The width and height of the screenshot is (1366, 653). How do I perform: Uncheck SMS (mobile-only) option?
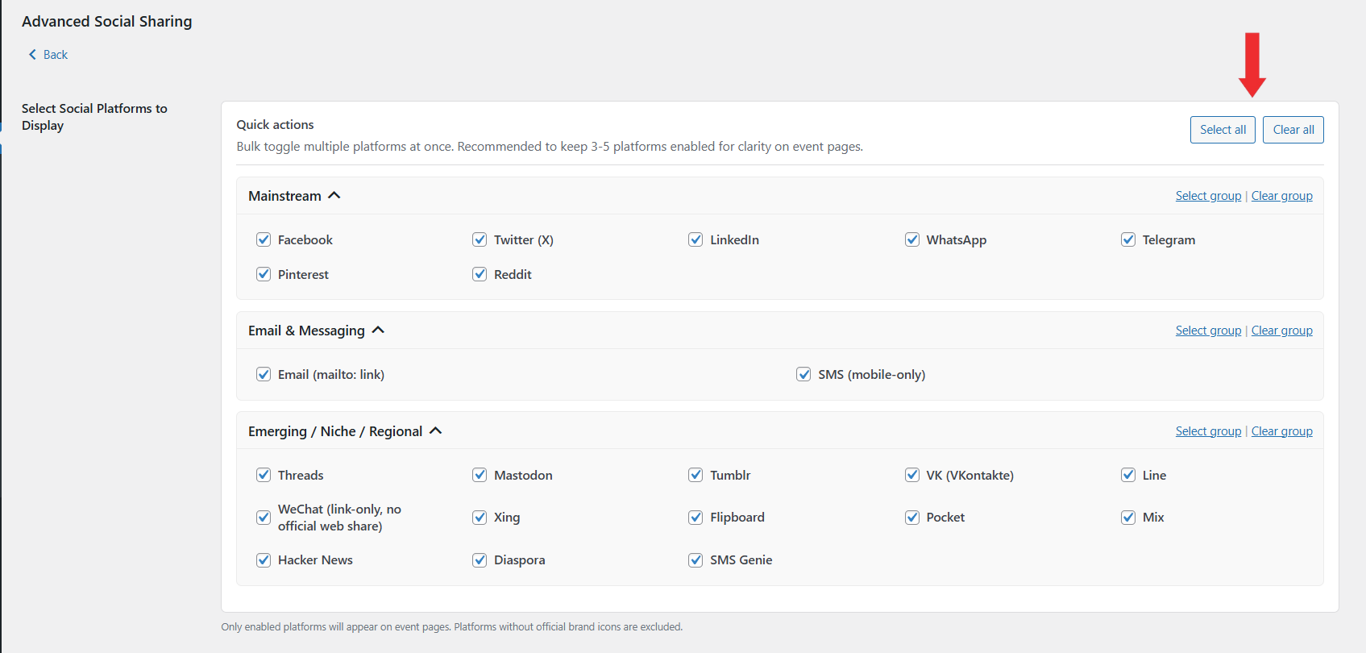click(x=803, y=374)
